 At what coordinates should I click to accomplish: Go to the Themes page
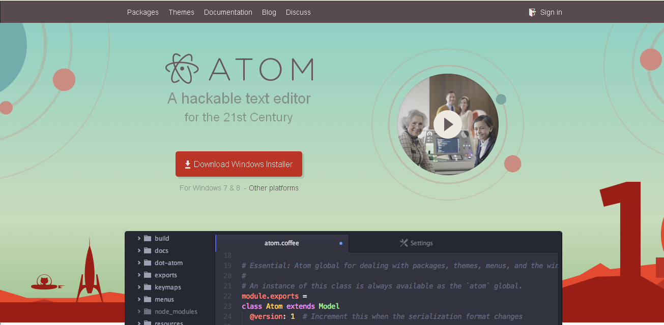click(182, 12)
